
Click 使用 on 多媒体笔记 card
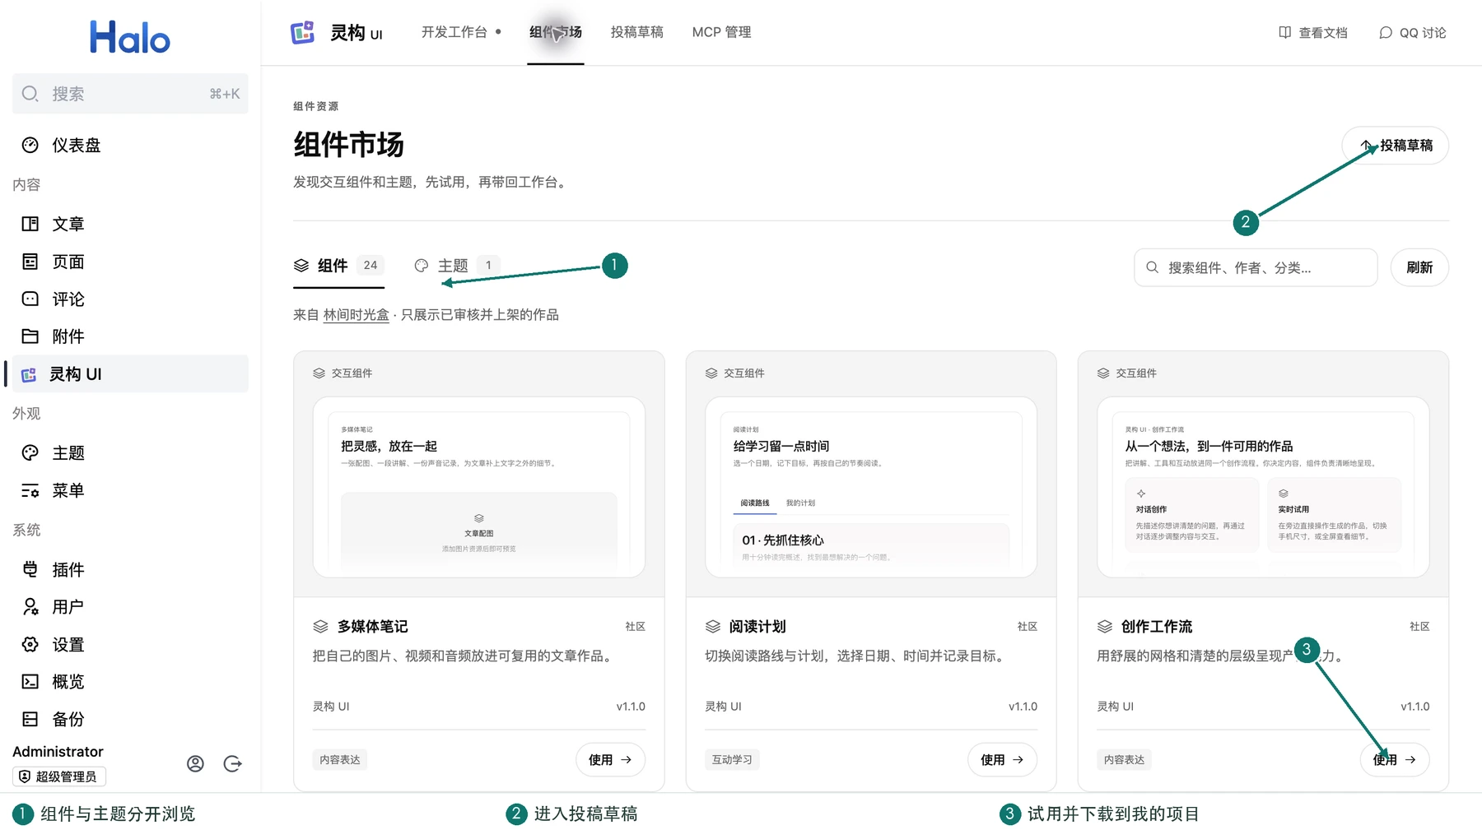coord(610,760)
